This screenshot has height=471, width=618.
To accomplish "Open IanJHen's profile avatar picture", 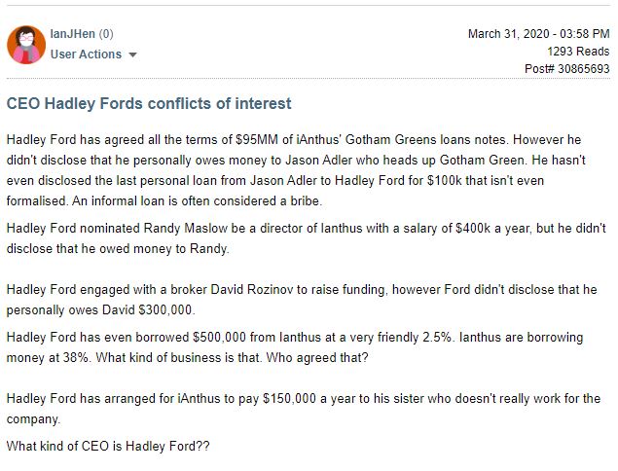I will point(26,45).
